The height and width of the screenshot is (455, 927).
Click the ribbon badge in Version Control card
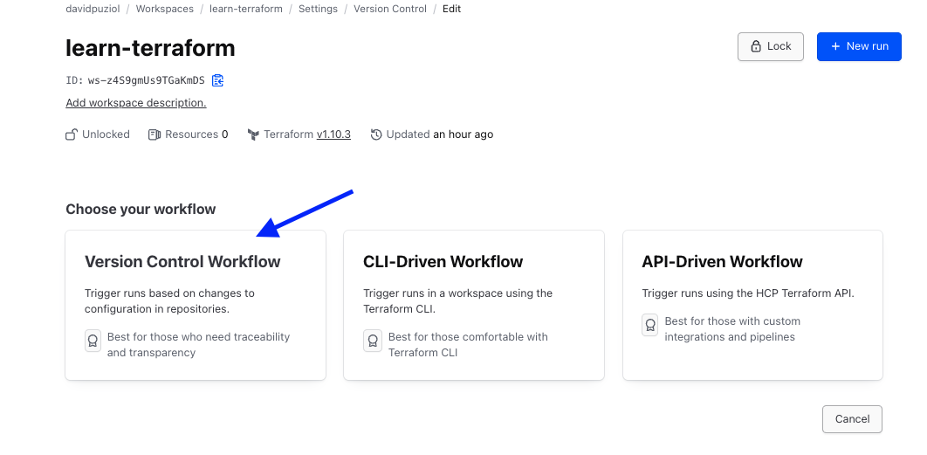pyautogui.click(x=93, y=341)
